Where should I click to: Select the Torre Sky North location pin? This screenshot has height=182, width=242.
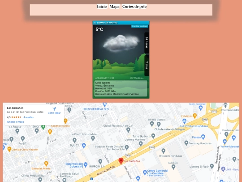pyautogui.click(x=153, y=136)
